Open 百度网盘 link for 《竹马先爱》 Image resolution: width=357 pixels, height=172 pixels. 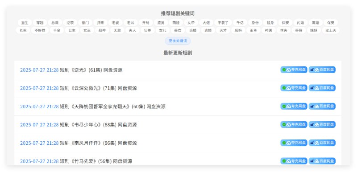click(x=322, y=161)
